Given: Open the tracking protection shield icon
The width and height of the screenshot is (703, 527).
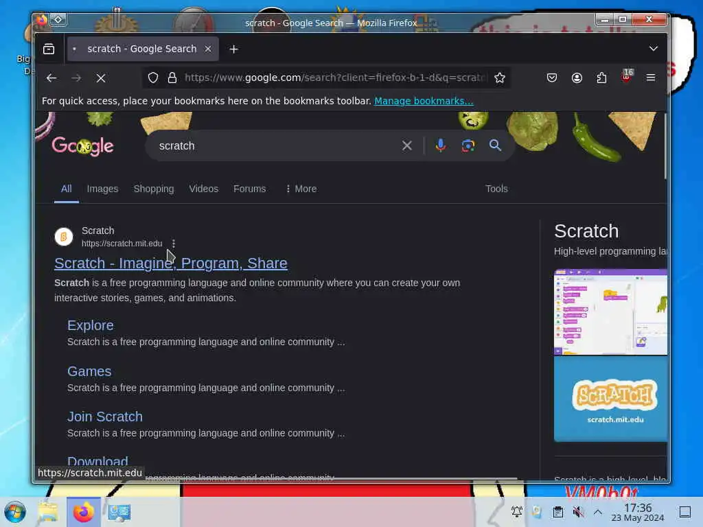Looking at the screenshot, I should click(x=153, y=78).
